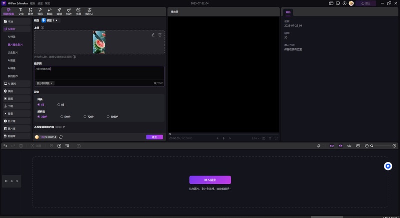Open the 數位人 (Digital Human) tool tab
The width and height of the screenshot is (400, 218).
coord(89,11)
